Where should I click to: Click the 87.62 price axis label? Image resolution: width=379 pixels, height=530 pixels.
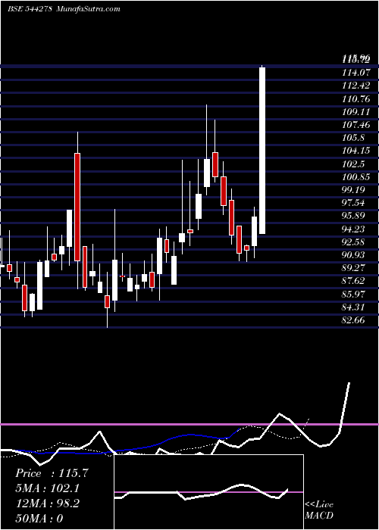354,281
